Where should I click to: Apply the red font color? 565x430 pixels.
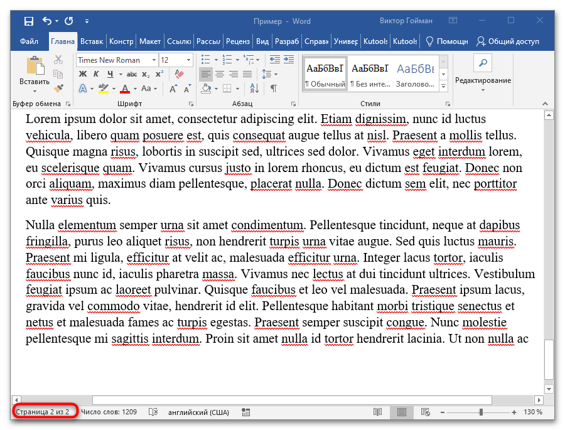coord(125,89)
